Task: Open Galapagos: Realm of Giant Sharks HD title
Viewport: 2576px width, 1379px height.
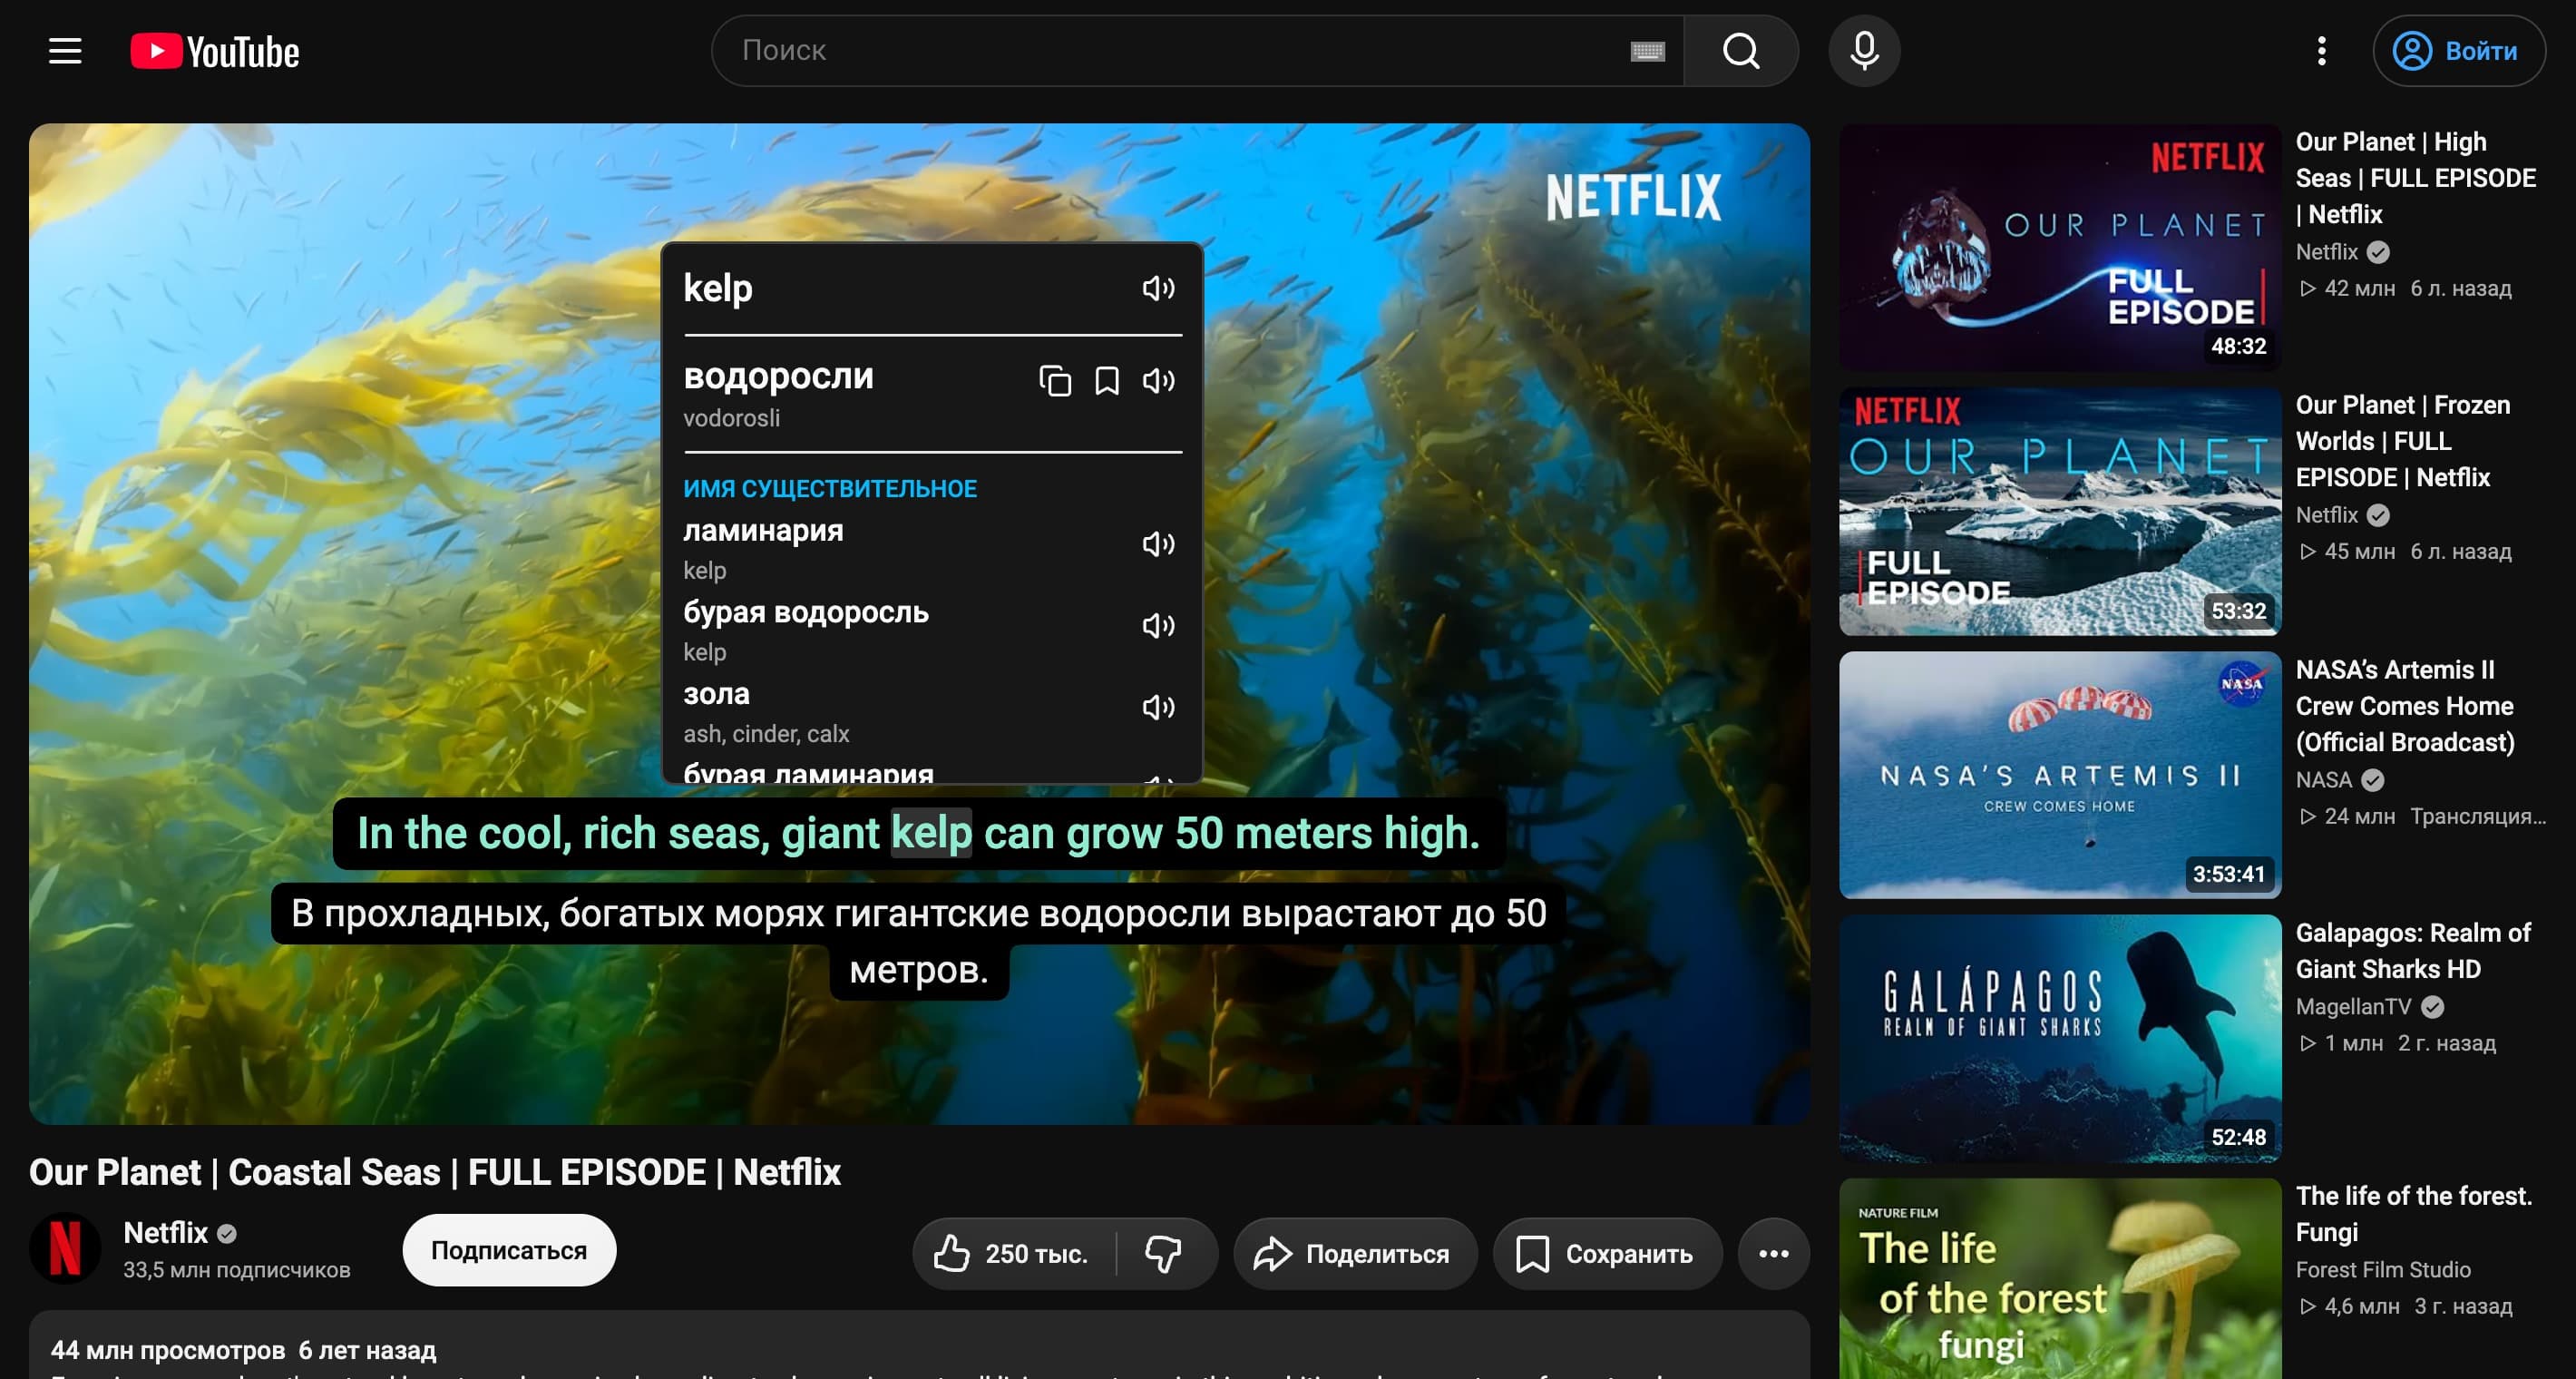Action: (2413, 951)
